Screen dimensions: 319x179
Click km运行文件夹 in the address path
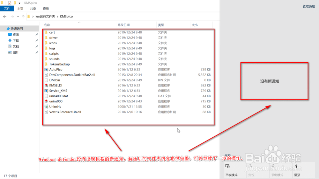tap(45, 17)
